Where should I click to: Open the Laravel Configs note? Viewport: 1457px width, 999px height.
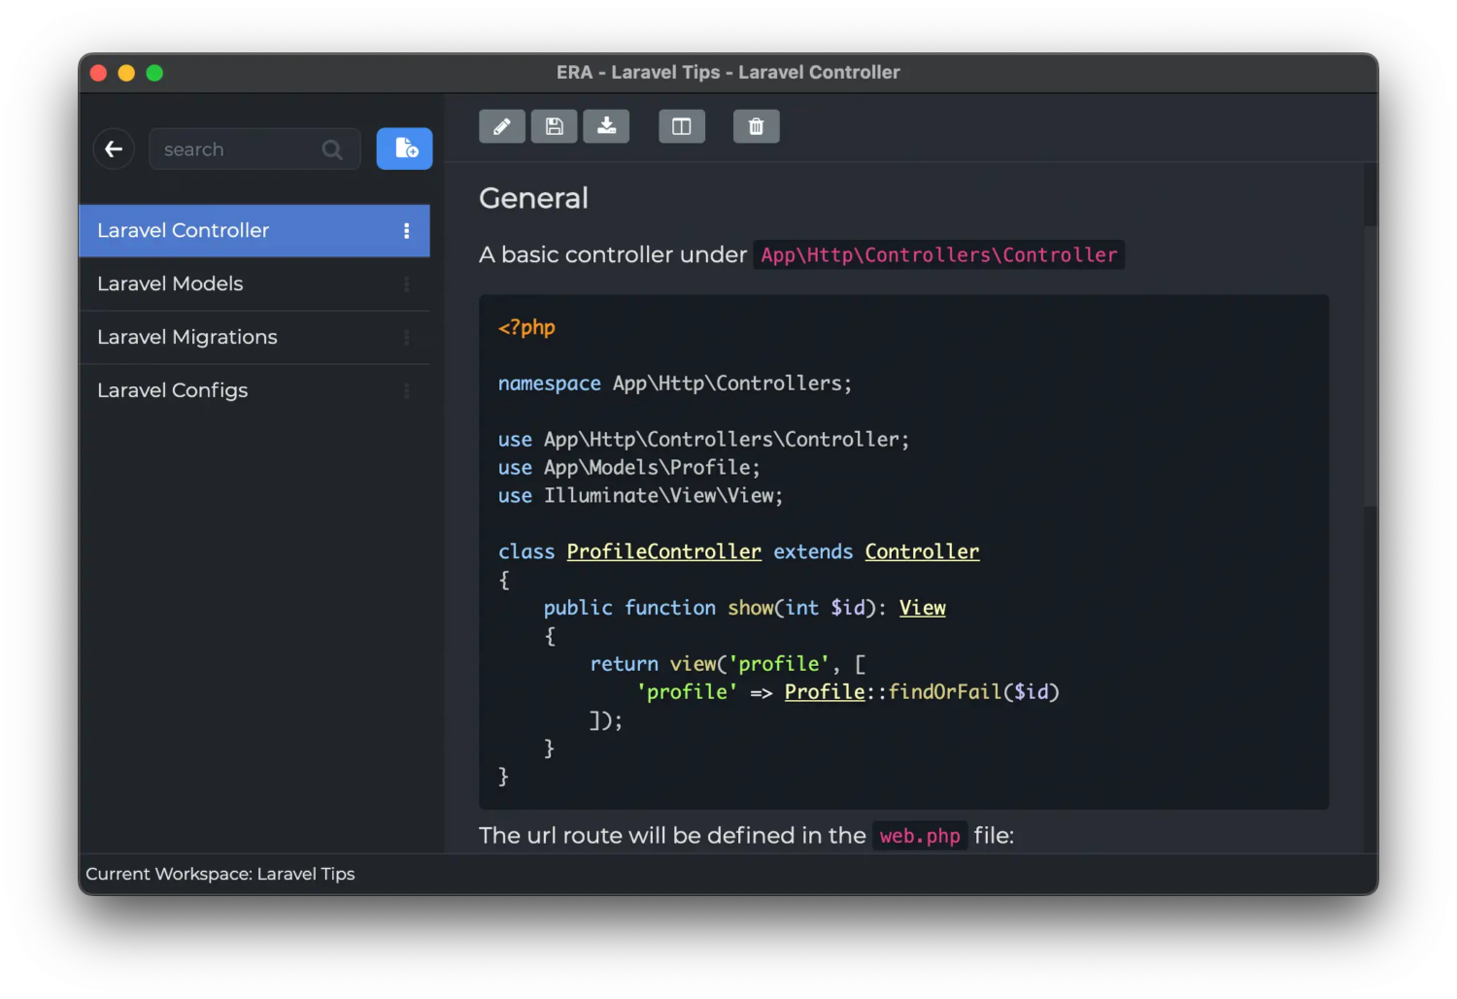pyautogui.click(x=254, y=390)
